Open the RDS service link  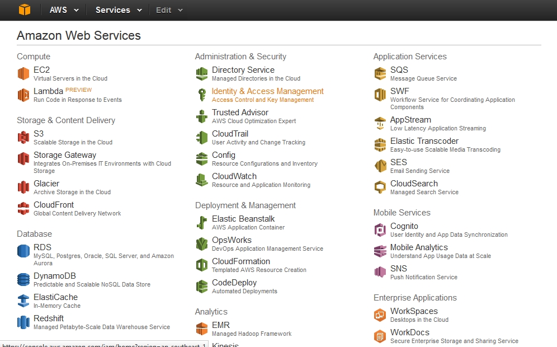(x=43, y=247)
